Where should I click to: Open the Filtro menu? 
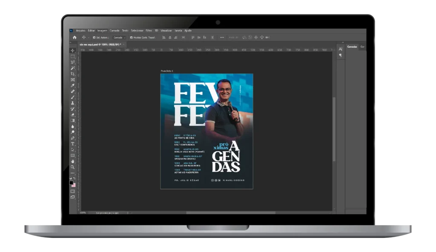pyautogui.click(x=149, y=31)
